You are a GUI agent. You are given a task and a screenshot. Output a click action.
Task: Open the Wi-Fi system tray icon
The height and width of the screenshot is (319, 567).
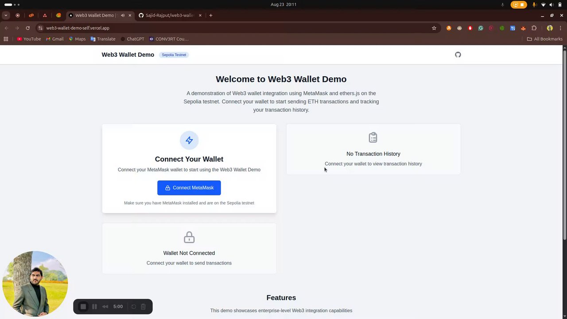(x=544, y=4)
